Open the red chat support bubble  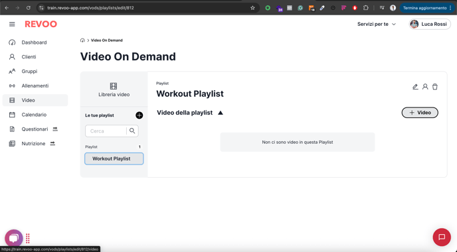click(x=442, y=237)
